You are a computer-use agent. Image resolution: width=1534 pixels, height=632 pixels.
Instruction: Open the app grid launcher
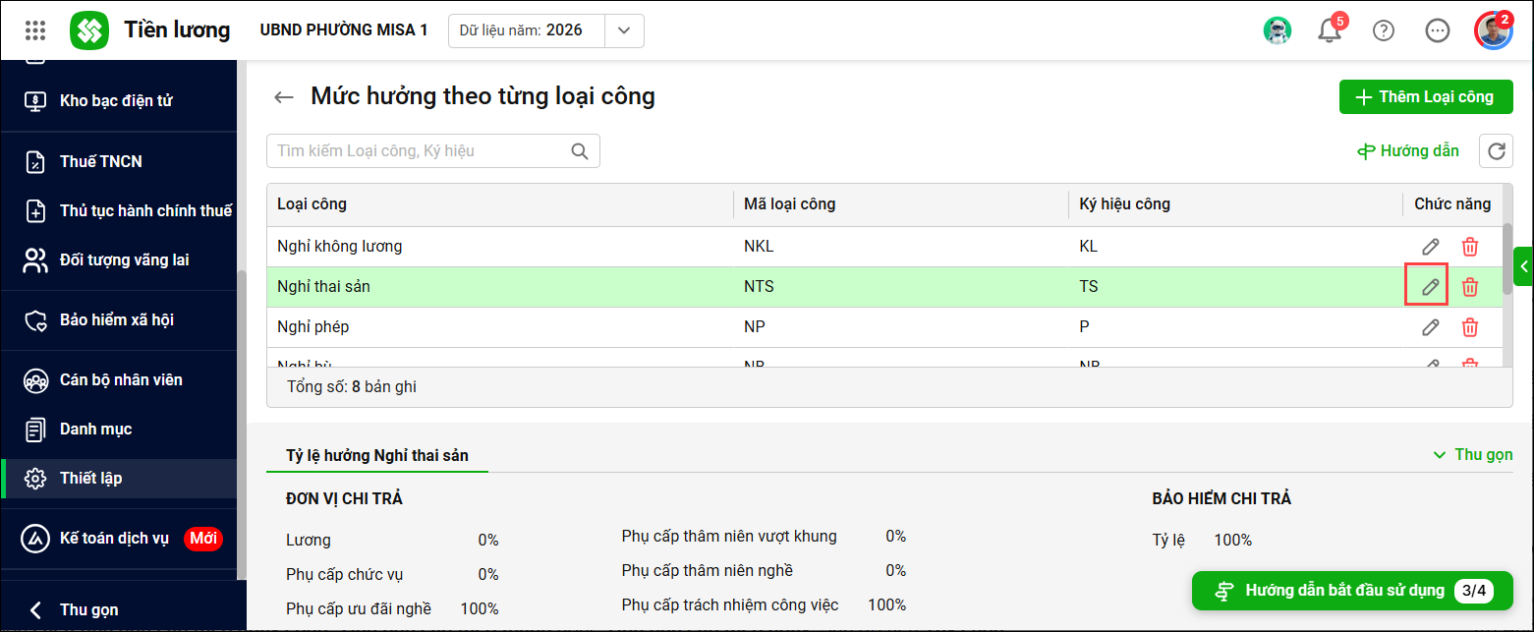pyautogui.click(x=35, y=29)
